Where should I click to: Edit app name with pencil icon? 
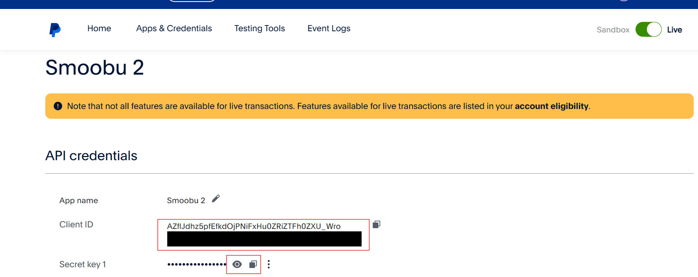click(x=216, y=199)
